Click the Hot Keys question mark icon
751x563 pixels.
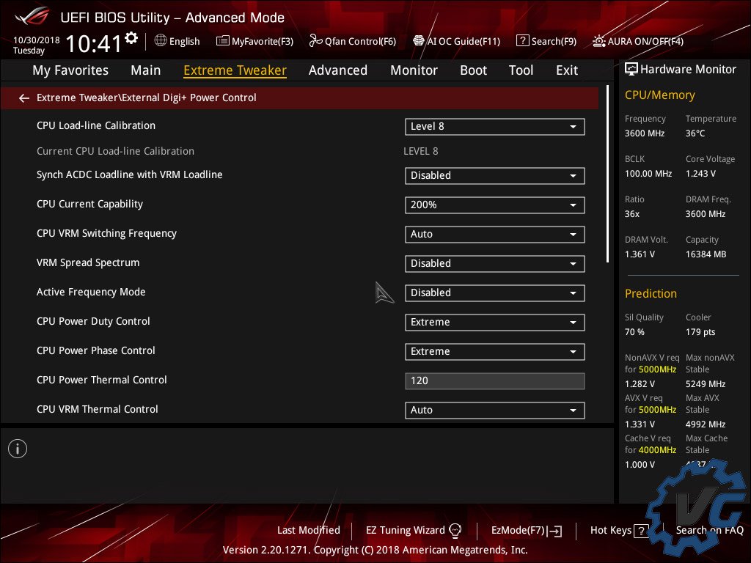click(x=641, y=531)
